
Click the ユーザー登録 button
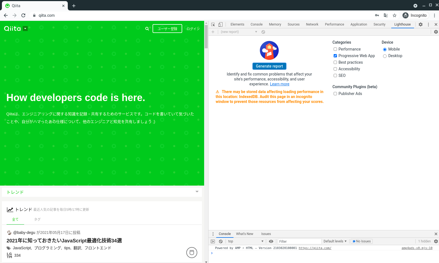pos(167,29)
